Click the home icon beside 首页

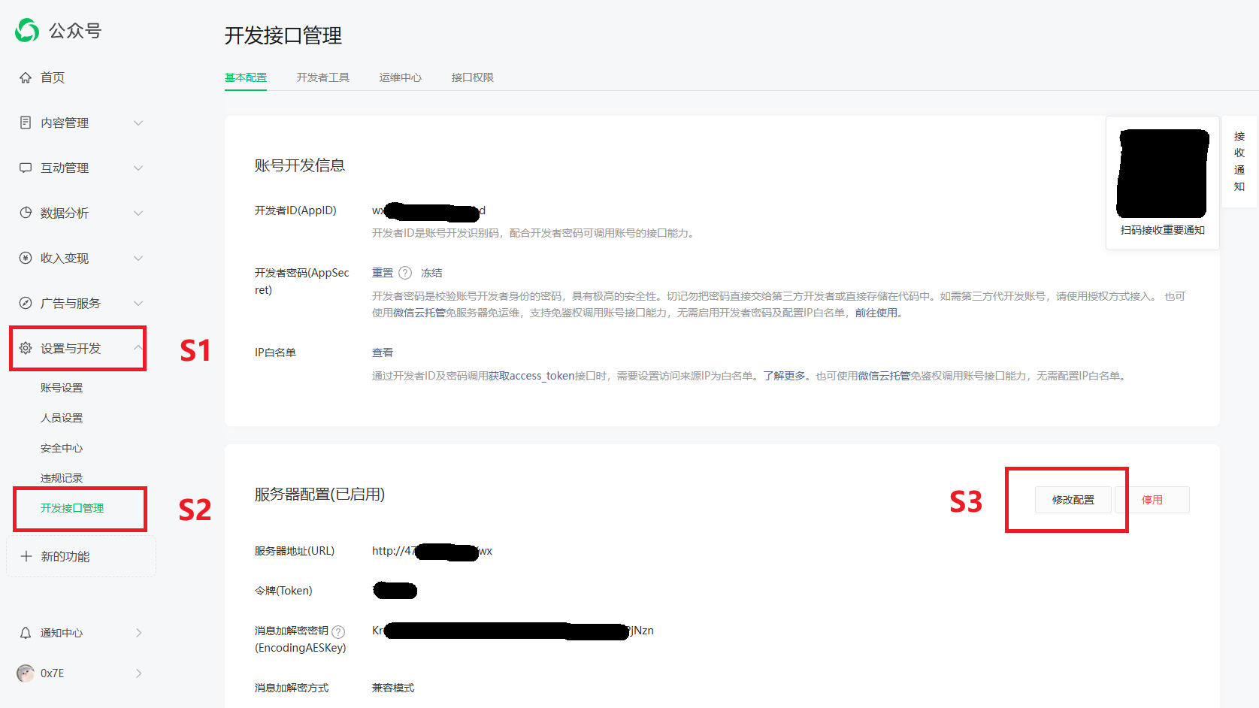(26, 77)
